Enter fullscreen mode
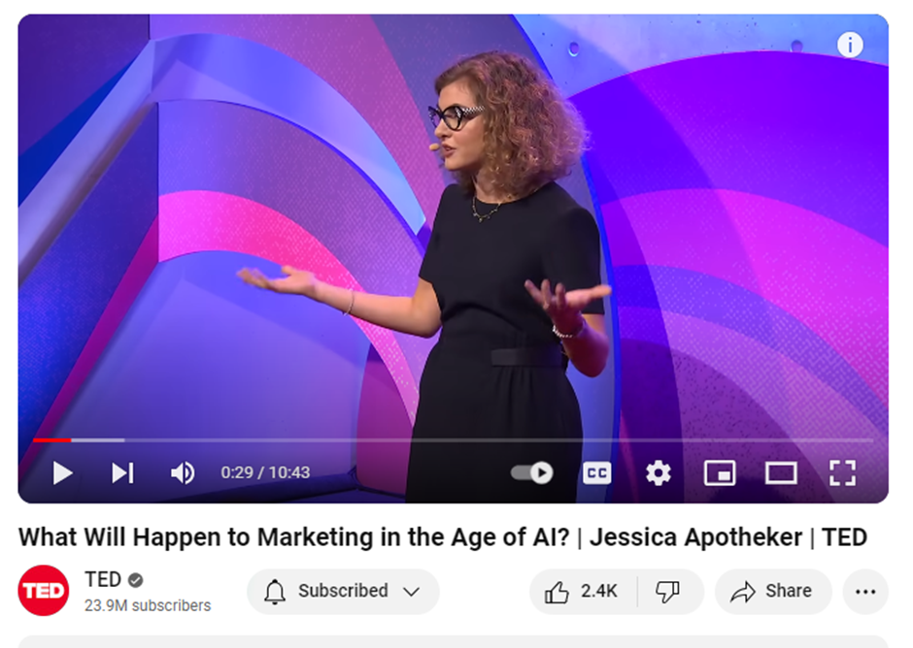Screen dimensions: 913x648 click(x=841, y=472)
